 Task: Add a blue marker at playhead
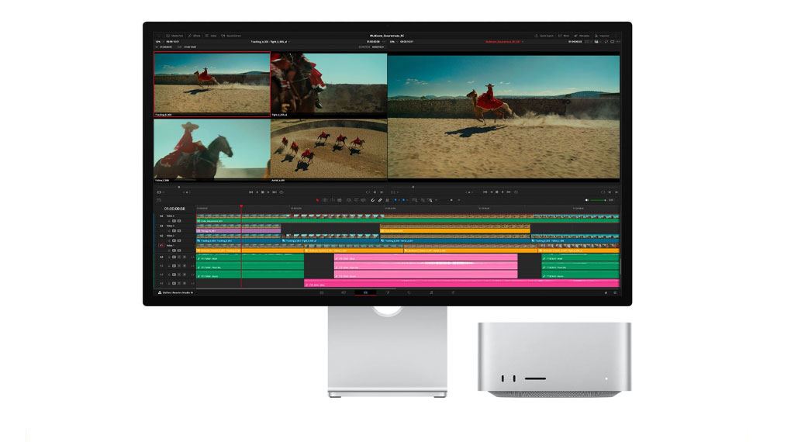point(403,200)
